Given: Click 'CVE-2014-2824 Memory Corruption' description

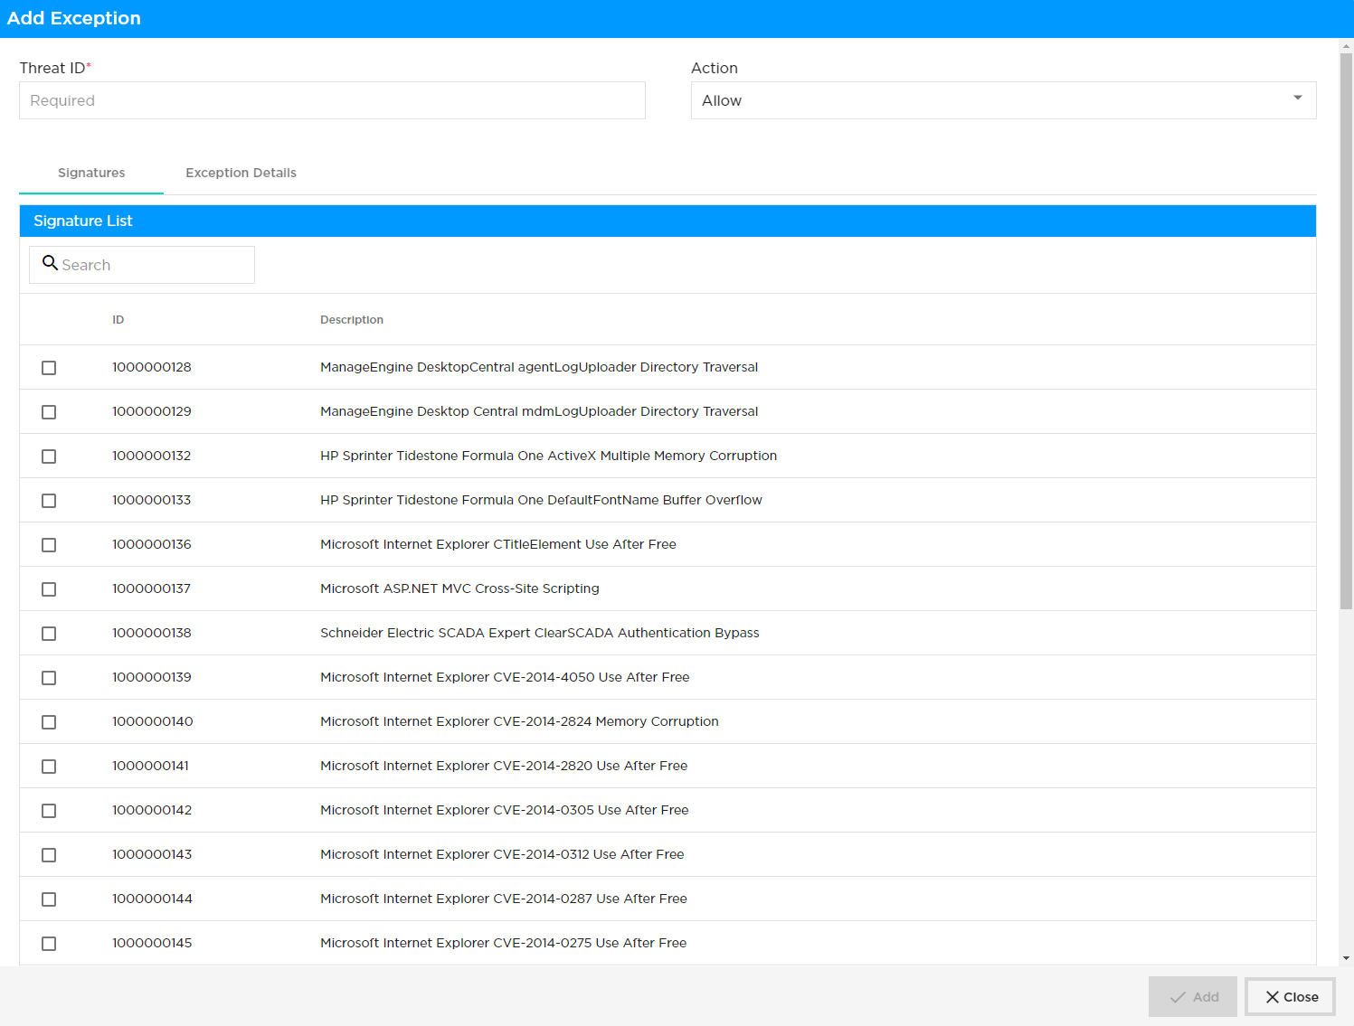Looking at the screenshot, I should [519, 721].
